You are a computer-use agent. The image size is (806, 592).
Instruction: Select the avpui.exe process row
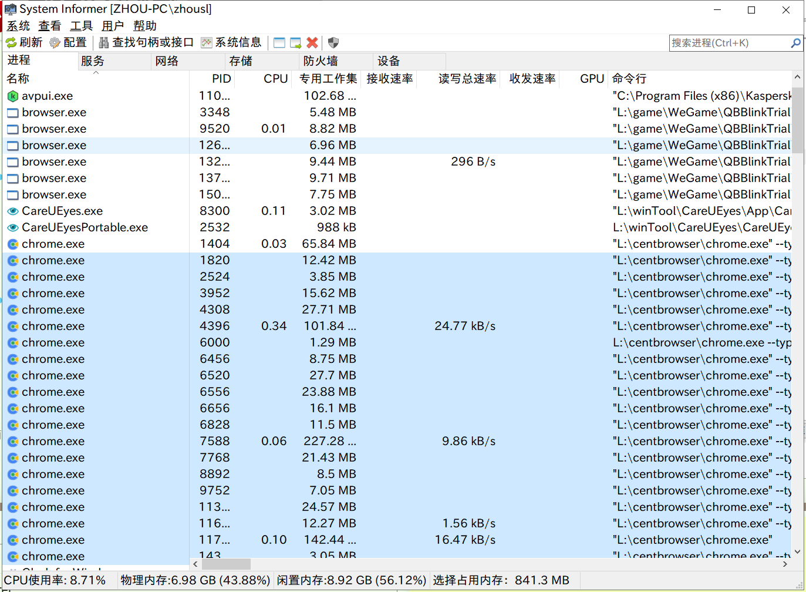pyautogui.click(x=48, y=96)
